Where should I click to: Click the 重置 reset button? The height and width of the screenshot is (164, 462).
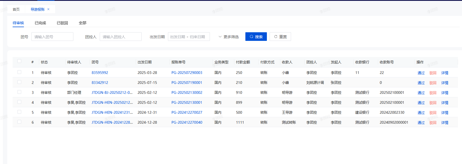tap(280, 37)
